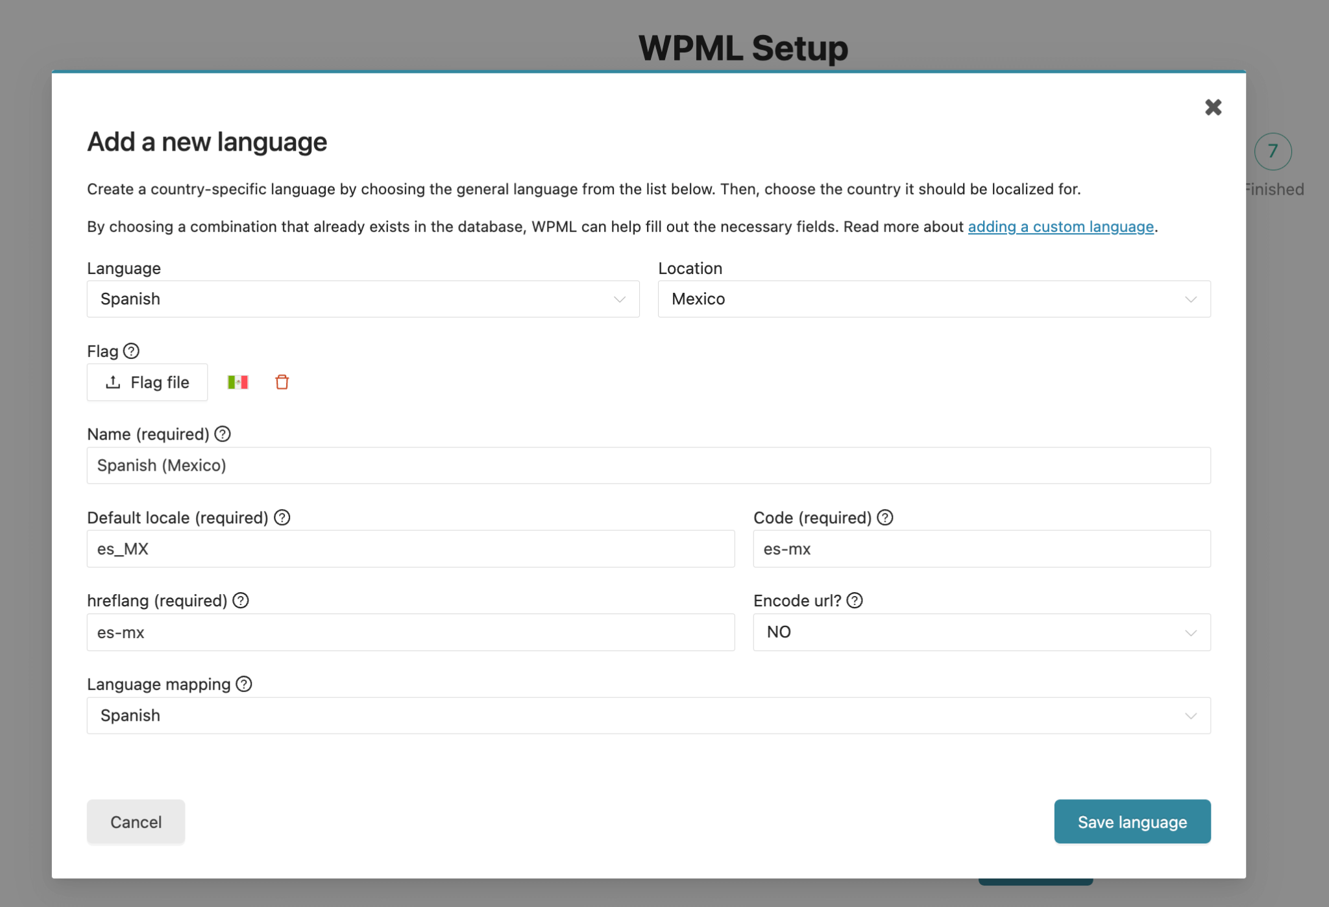1329x907 pixels.
Task: Close the Add a new language dialog
Action: (1213, 107)
